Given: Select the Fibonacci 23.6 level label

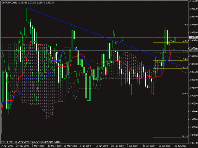Looking at the screenshot, I should pyautogui.click(x=185, y=41).
